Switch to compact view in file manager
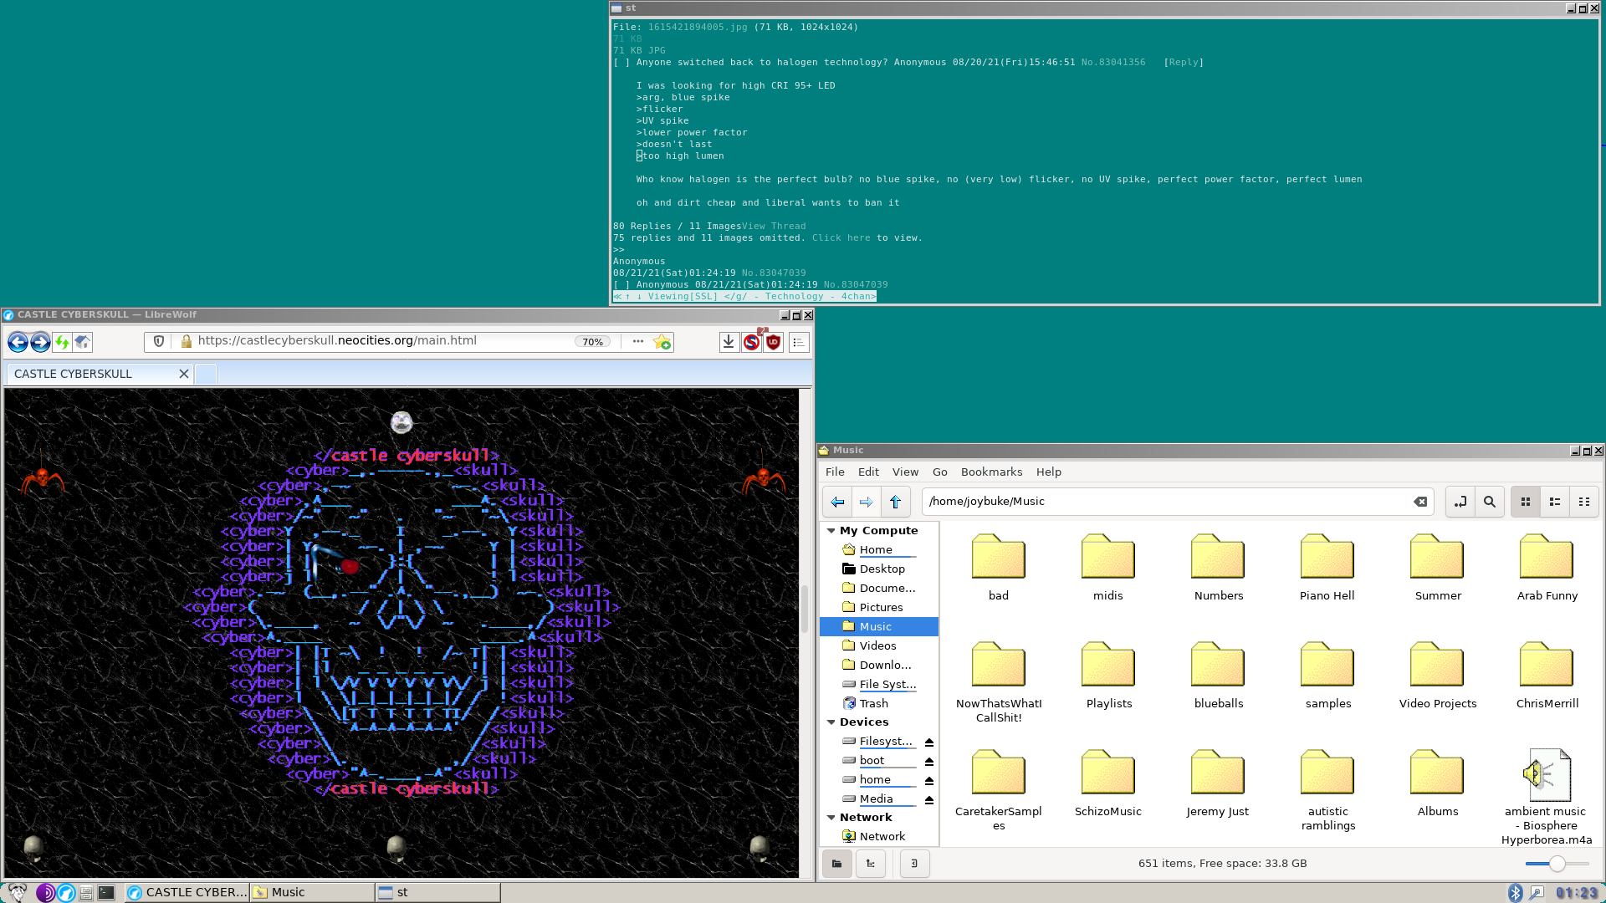Image resolution: width=1606 pixels, height=903 pixels. click(x=1584, y=502)
